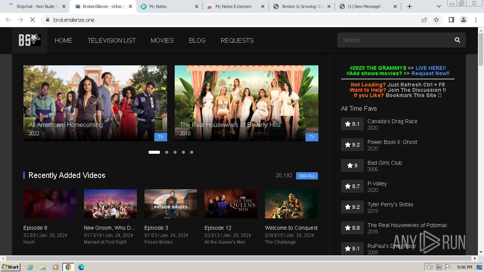Switch to the My Notes Extension tab
This screenshot has height=272, width=484.
tap(235, 6)
